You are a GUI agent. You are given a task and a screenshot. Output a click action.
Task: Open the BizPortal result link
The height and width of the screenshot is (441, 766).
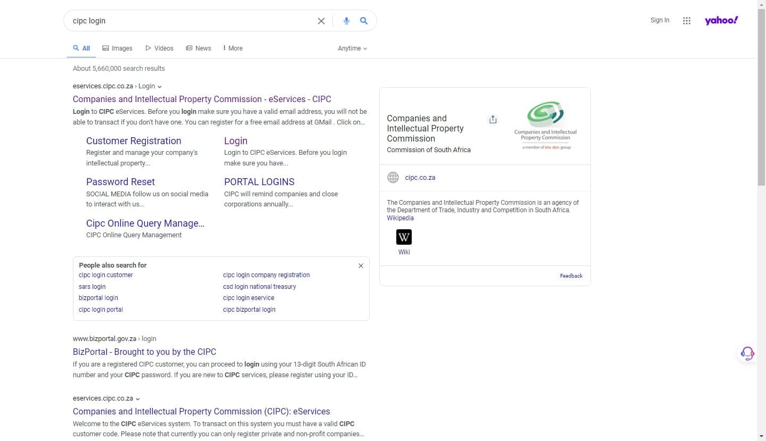(144, 352)
